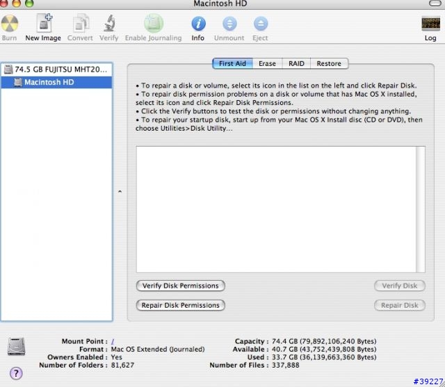Switch to the First Aid tab
This screenshot has width=445, height=387.
click(x=232, y=63)
